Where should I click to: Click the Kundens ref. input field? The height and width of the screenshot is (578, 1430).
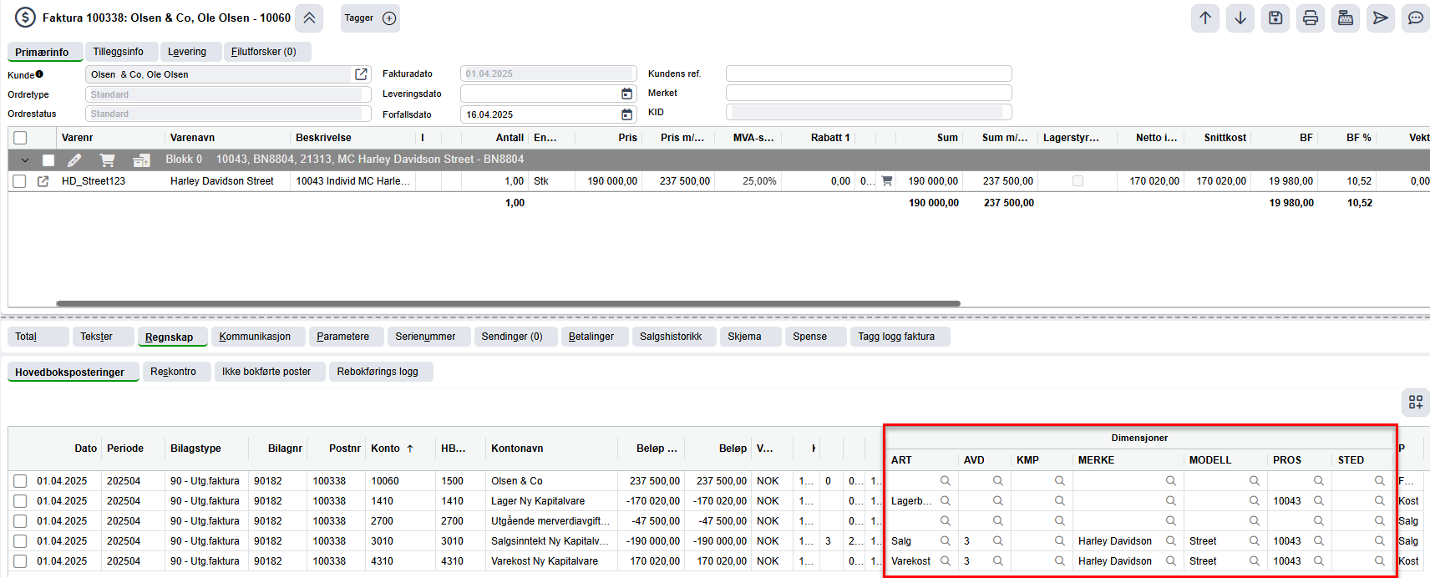869,74
